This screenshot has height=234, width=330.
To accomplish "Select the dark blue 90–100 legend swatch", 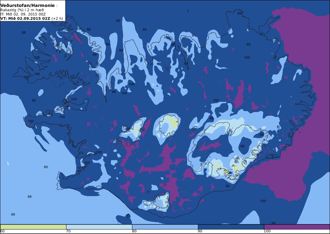I will (231, 227).
